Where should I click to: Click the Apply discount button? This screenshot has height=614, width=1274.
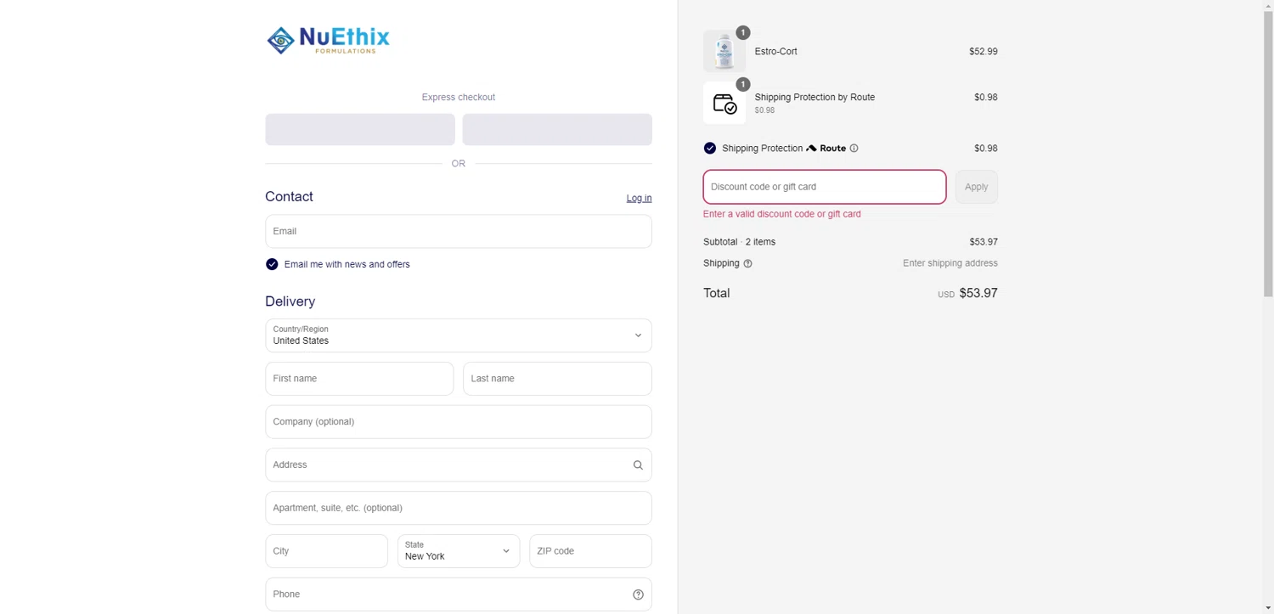(976, 187)
